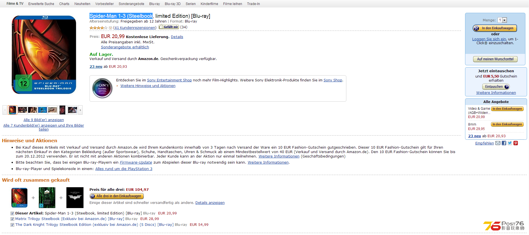The width and height of the screenshot is (529, 235).
Task: Click the 'Gefällt mir' like button
Action: pos(168,27)
